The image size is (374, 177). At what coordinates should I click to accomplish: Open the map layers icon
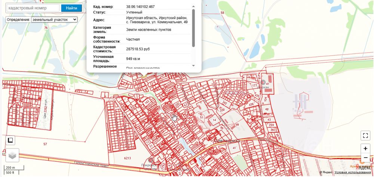pyautogui.click(x=12, y=156)
